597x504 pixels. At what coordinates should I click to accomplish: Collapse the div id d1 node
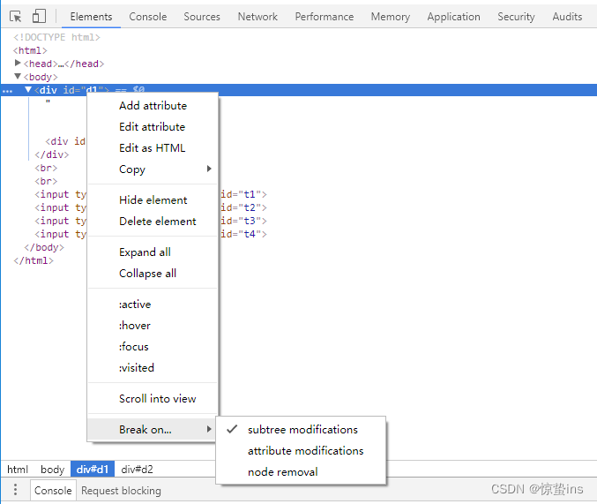pos(28,90)
